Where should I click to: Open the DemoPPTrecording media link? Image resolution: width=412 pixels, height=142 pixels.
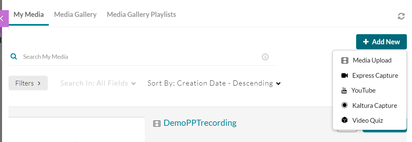(200, 123)
